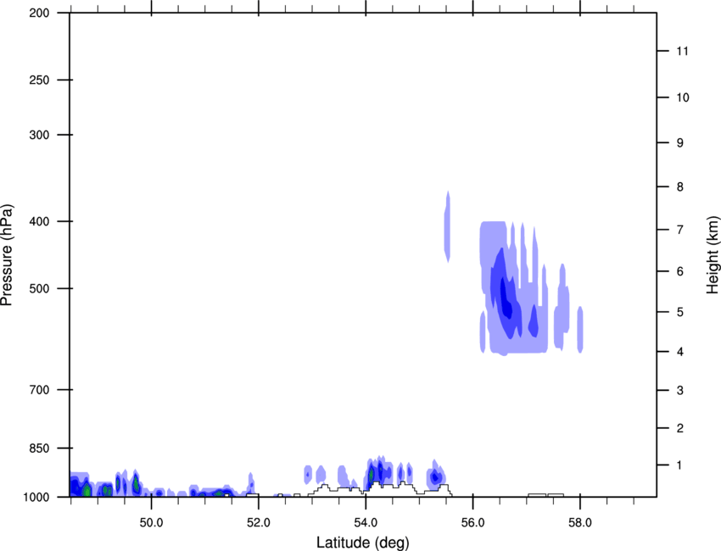721x551 pixels.
Task: Pick the 4 km height label
Action: [x=680, y=352]
